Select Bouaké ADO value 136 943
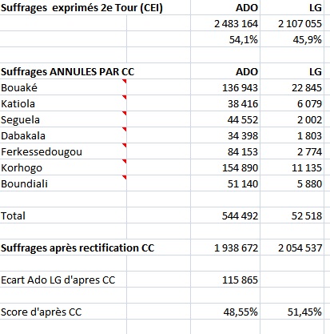 click(x=225, y=87)
